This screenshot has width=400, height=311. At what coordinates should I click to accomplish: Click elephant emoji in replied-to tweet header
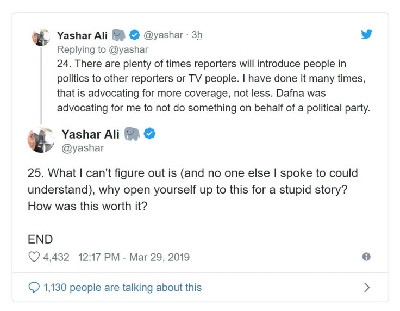[x=119, y=35]
